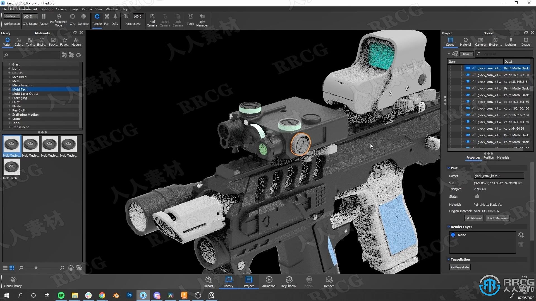Open the Show dropdown in Scene tree
Image resolution: width=536 pixels, height=301 pixels.
click(x=466, y=54)
